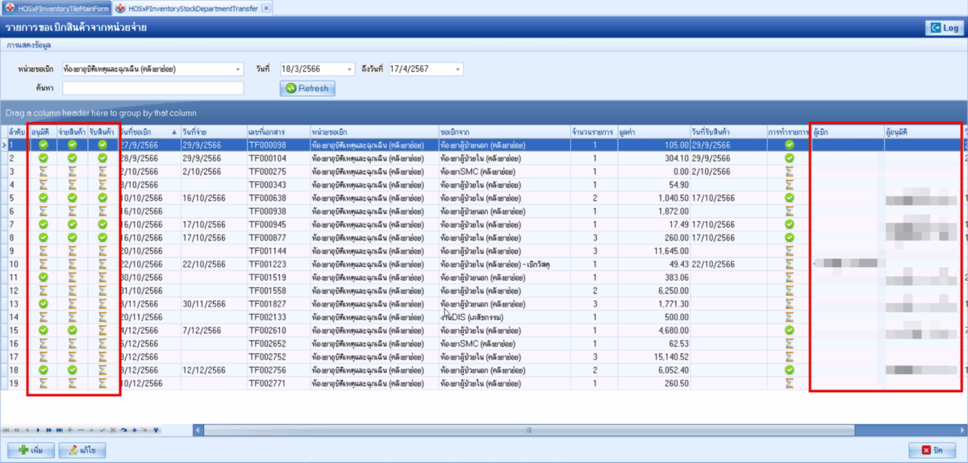Click row 1 green approval check icon

[x=43, y=145]
